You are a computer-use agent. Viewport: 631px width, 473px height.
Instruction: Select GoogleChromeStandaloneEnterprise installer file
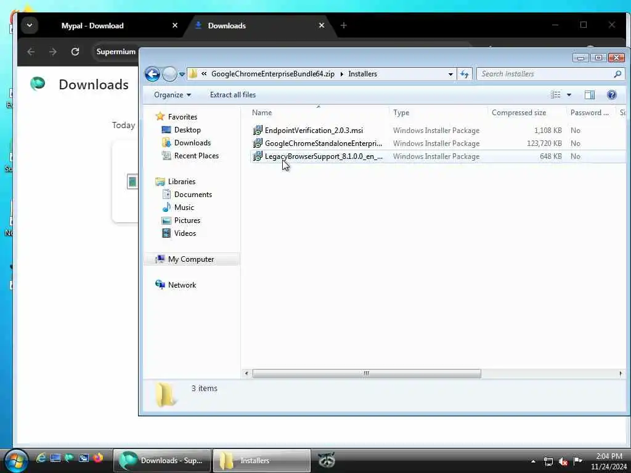pos(323,143)
